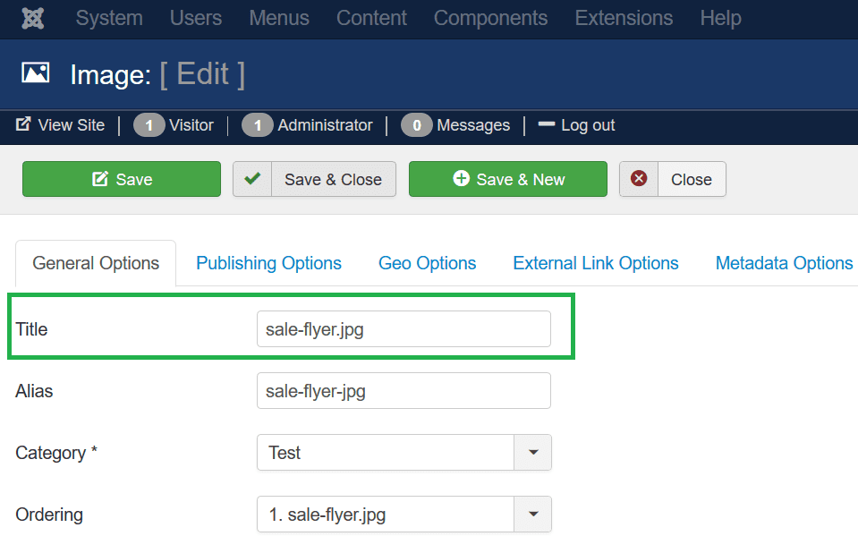Click the Joomla logo icon
Viewport: 858px width, 553px height.
32,18
